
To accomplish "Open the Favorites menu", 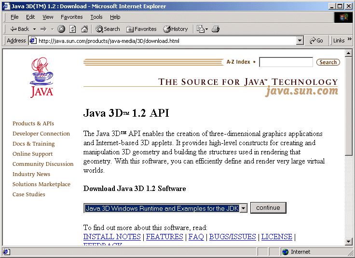I will [x=71, y=17].
